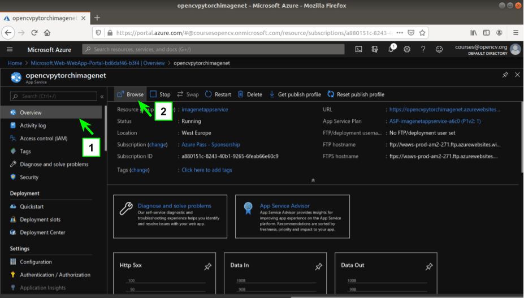Delete the app service
The image size is (524, 298).
pos(250,94)
